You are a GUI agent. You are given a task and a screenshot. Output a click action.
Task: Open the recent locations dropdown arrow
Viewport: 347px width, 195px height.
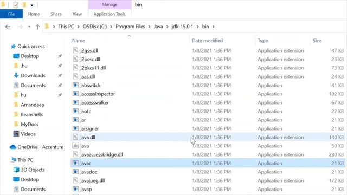[29, 27]
